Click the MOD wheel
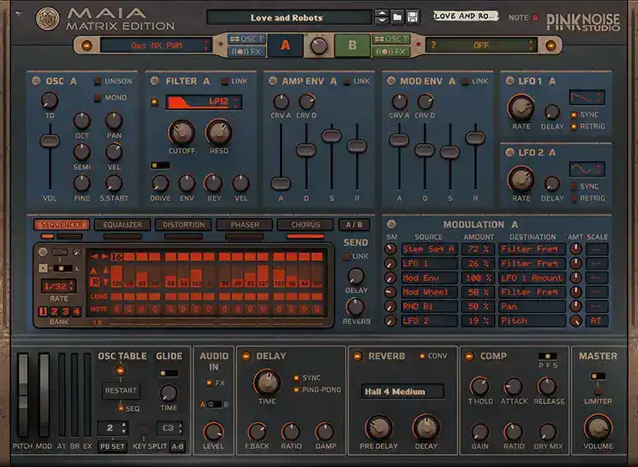The width and height of the screenshot is (638, 467). coord(44,395)
